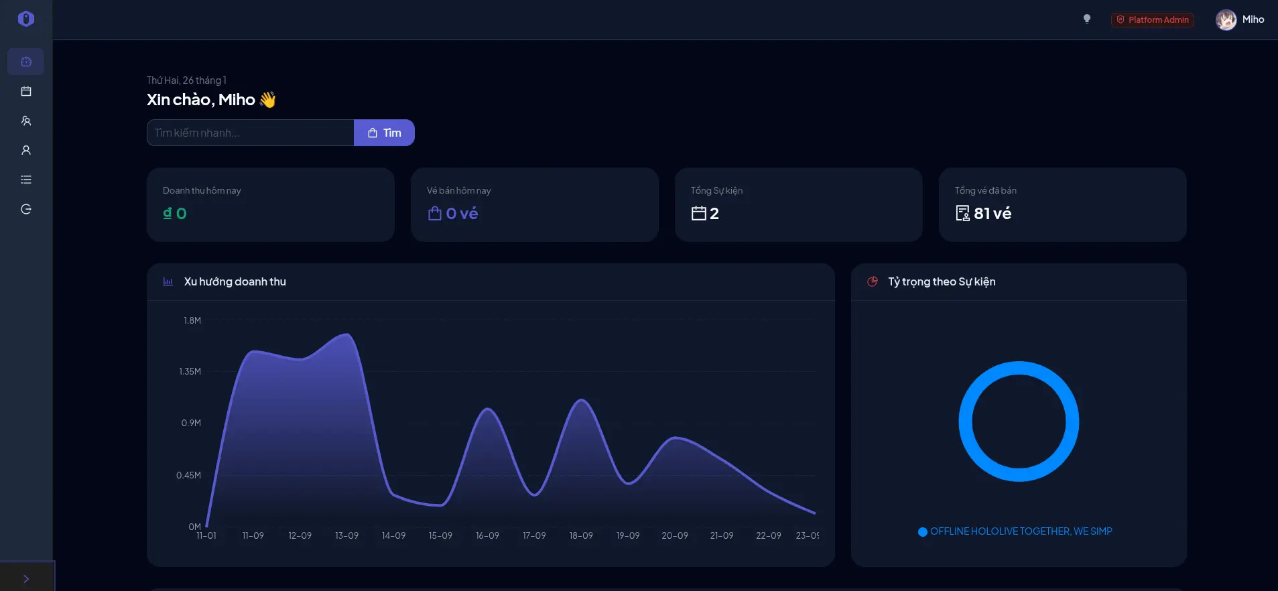
Task: Click the '18-09' axis label
Action: [581, 535]
